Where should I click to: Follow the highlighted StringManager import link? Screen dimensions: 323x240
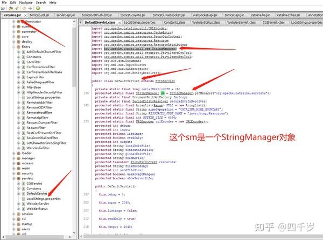click(x=140, y=49)
